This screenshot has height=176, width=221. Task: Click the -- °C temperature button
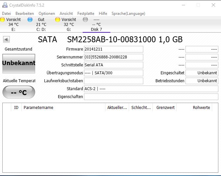point(19,92)
